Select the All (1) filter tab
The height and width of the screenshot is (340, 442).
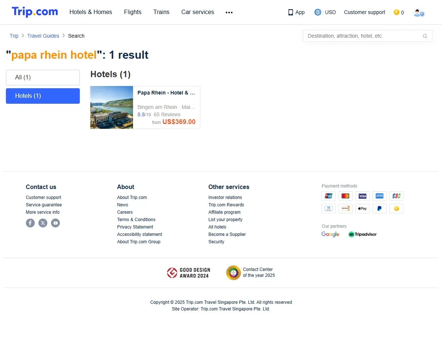pos(43,78)
